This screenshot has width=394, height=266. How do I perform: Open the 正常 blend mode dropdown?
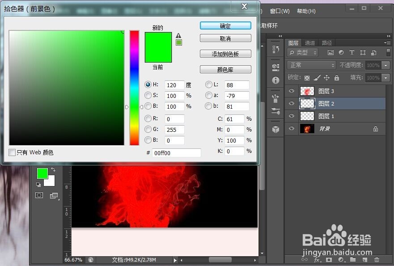coord(311,65)
